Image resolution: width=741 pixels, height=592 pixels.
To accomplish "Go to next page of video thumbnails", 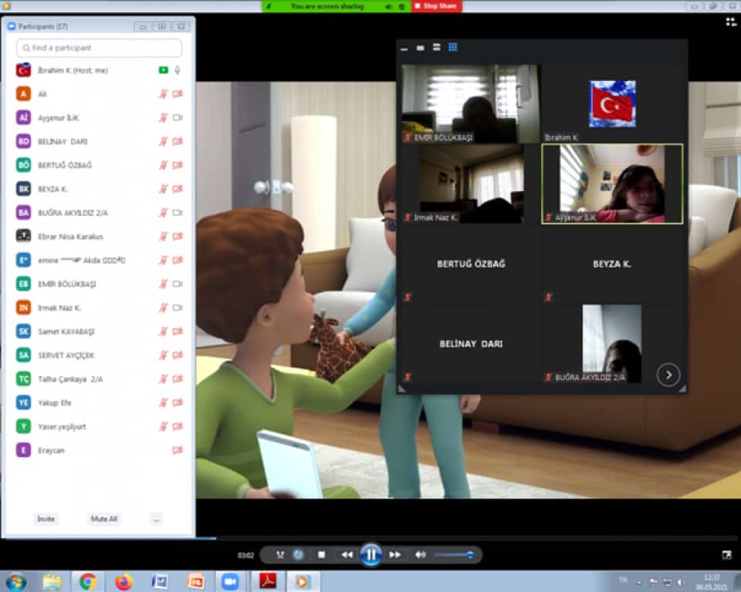I will [668, 375].
